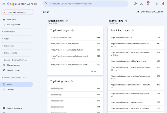Open top linking site row with 212
The height and width of the screenshot is (113, 167).
[x=76, y=101]
